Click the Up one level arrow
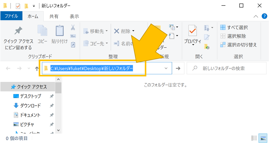This screenshot has width=269, height=143. (x=37, y=68)
